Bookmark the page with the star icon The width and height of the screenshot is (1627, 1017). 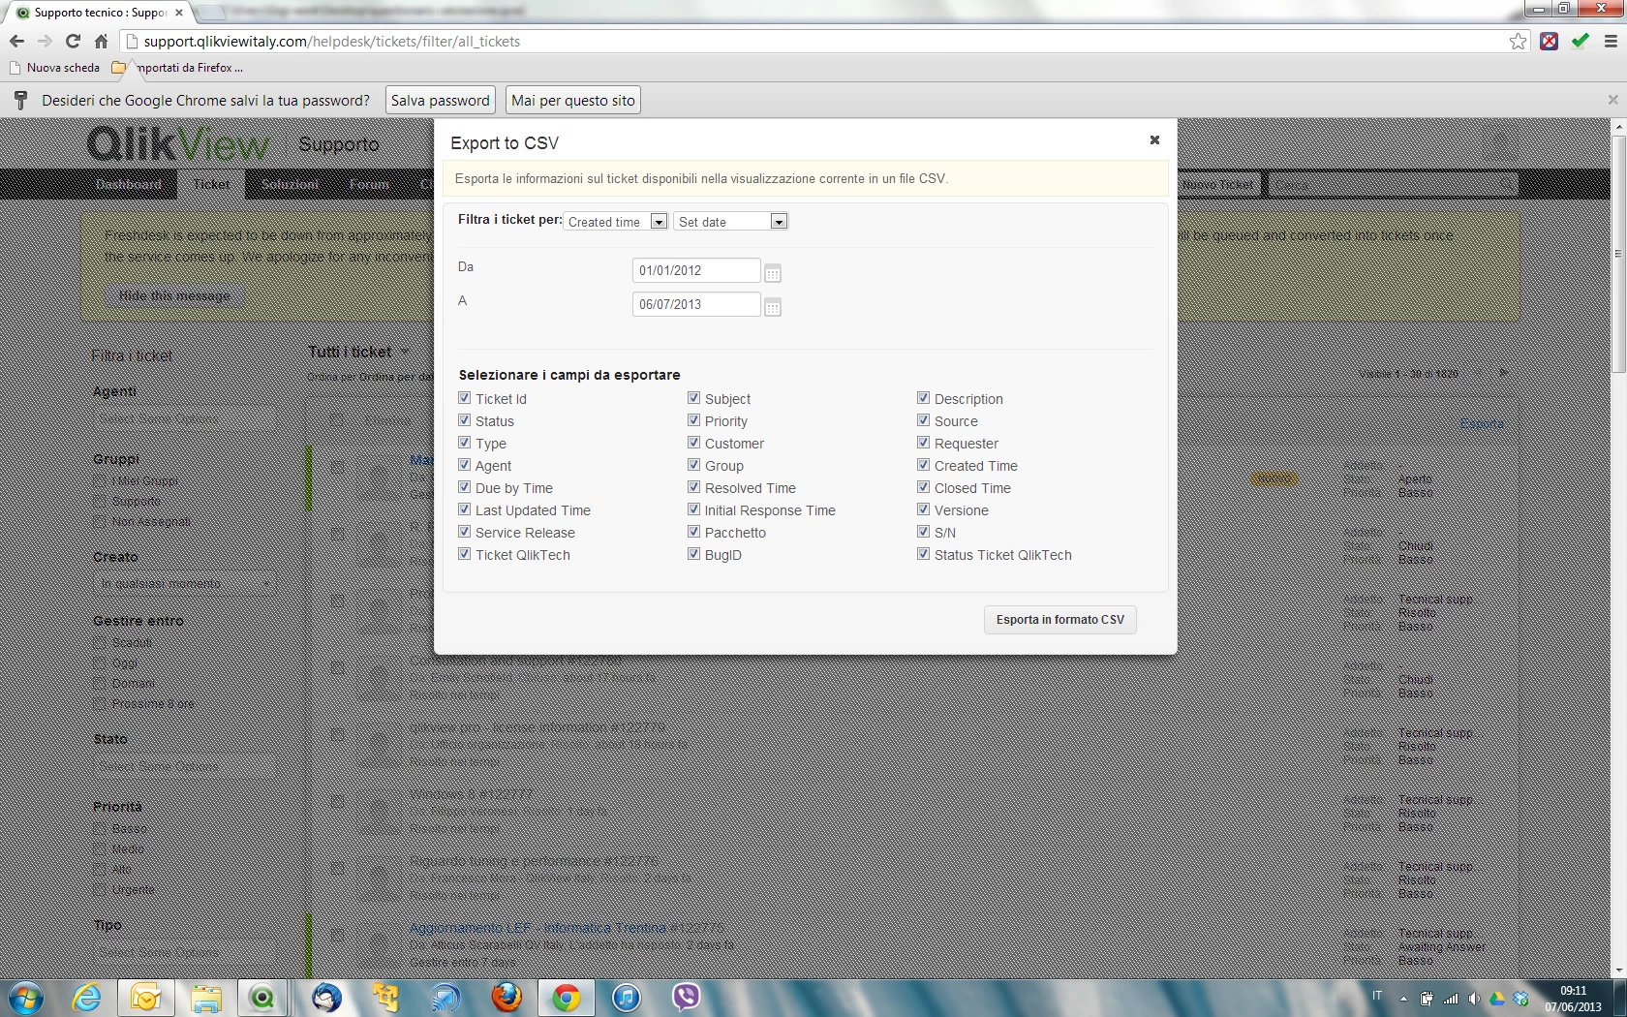1519,42
